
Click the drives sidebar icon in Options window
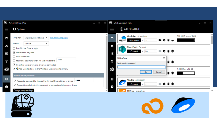7,38
